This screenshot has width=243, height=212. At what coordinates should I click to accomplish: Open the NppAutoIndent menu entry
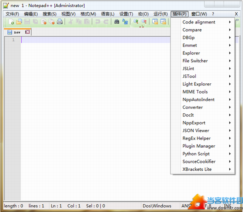click(203, 100)
